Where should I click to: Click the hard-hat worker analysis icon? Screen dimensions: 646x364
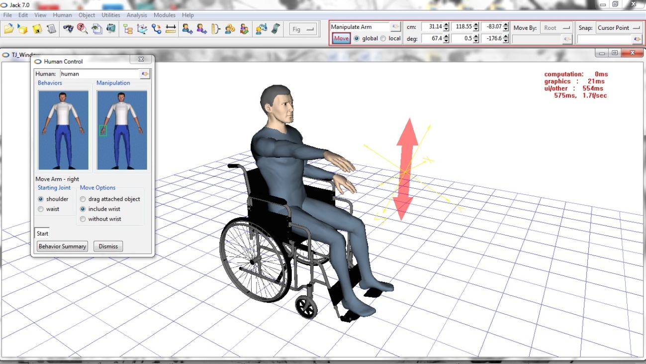tap(261, 29)
